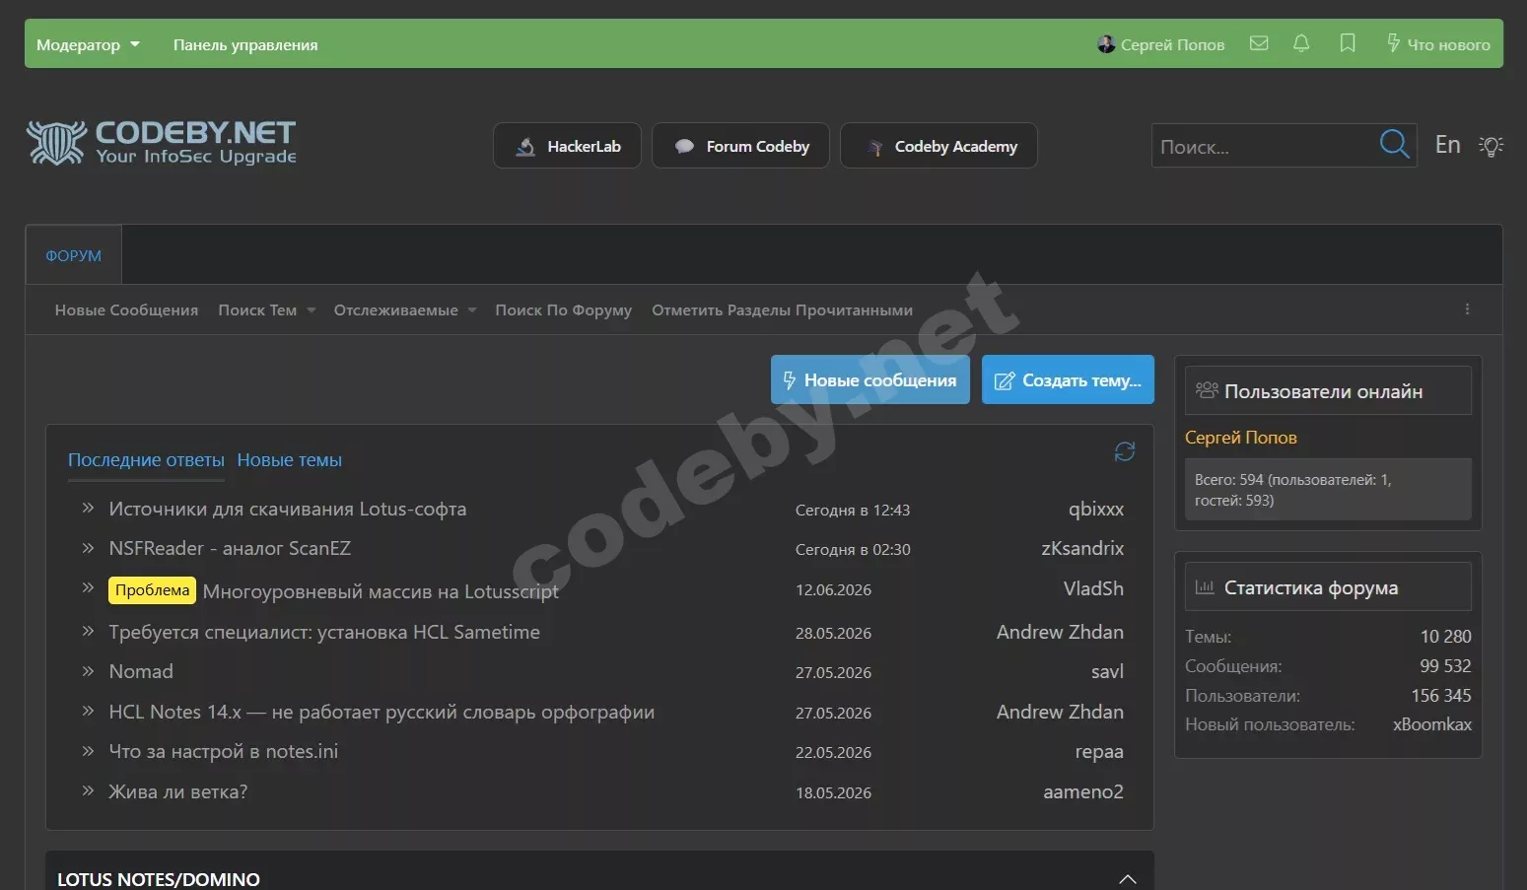1527x890 pixels.
Task: Expand the Поиск Тем dropdown
Action: click(x=267, y=309)
